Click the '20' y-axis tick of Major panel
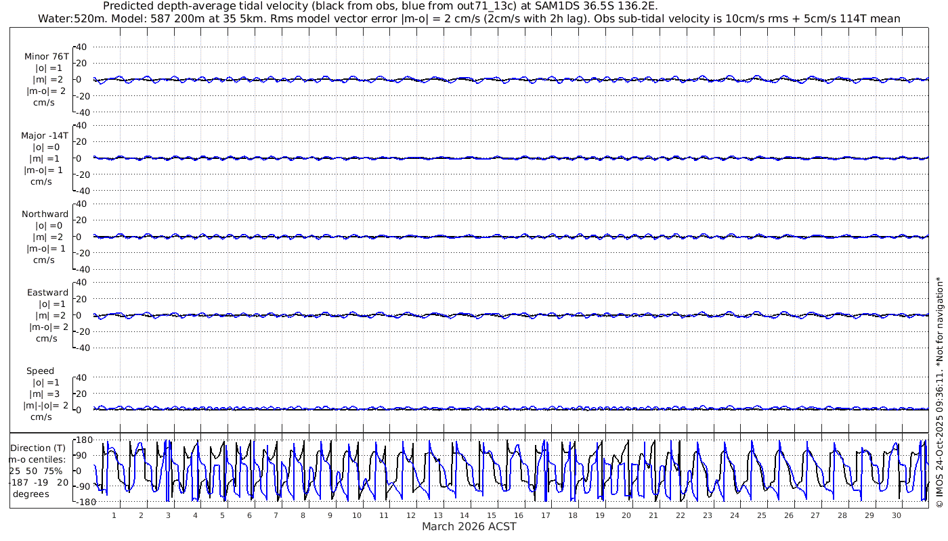 coord(81,142)
